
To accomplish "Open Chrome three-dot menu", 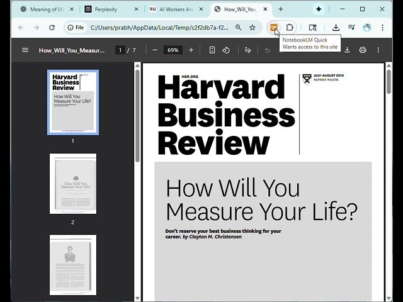I will pyautogui.click(x=382, y=28).
